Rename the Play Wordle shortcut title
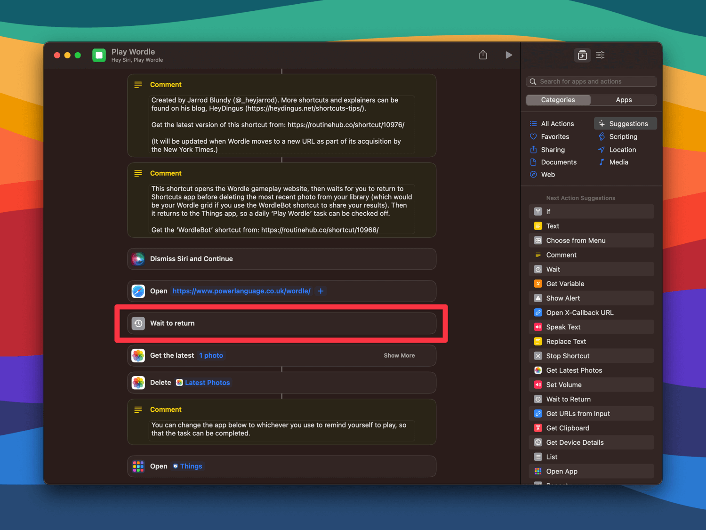This screenshot has height=530, width=706. 133,52
